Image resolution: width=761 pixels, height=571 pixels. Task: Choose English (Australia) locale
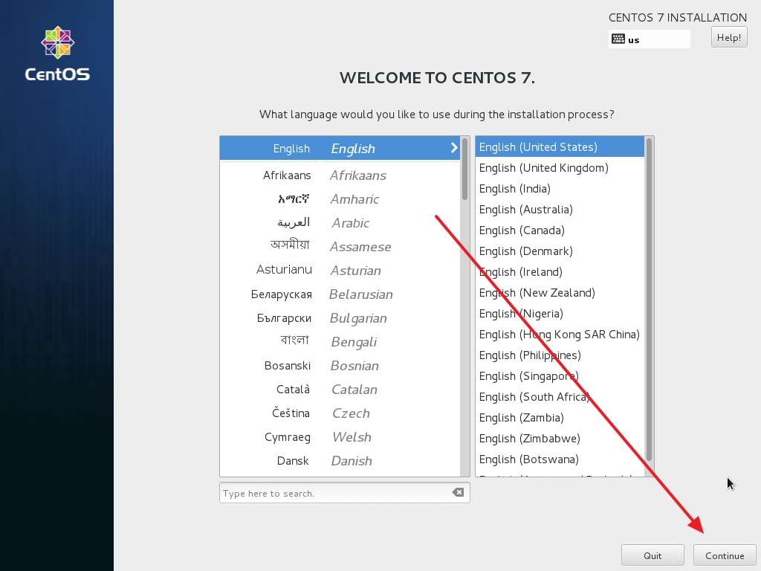coord(560,209)
